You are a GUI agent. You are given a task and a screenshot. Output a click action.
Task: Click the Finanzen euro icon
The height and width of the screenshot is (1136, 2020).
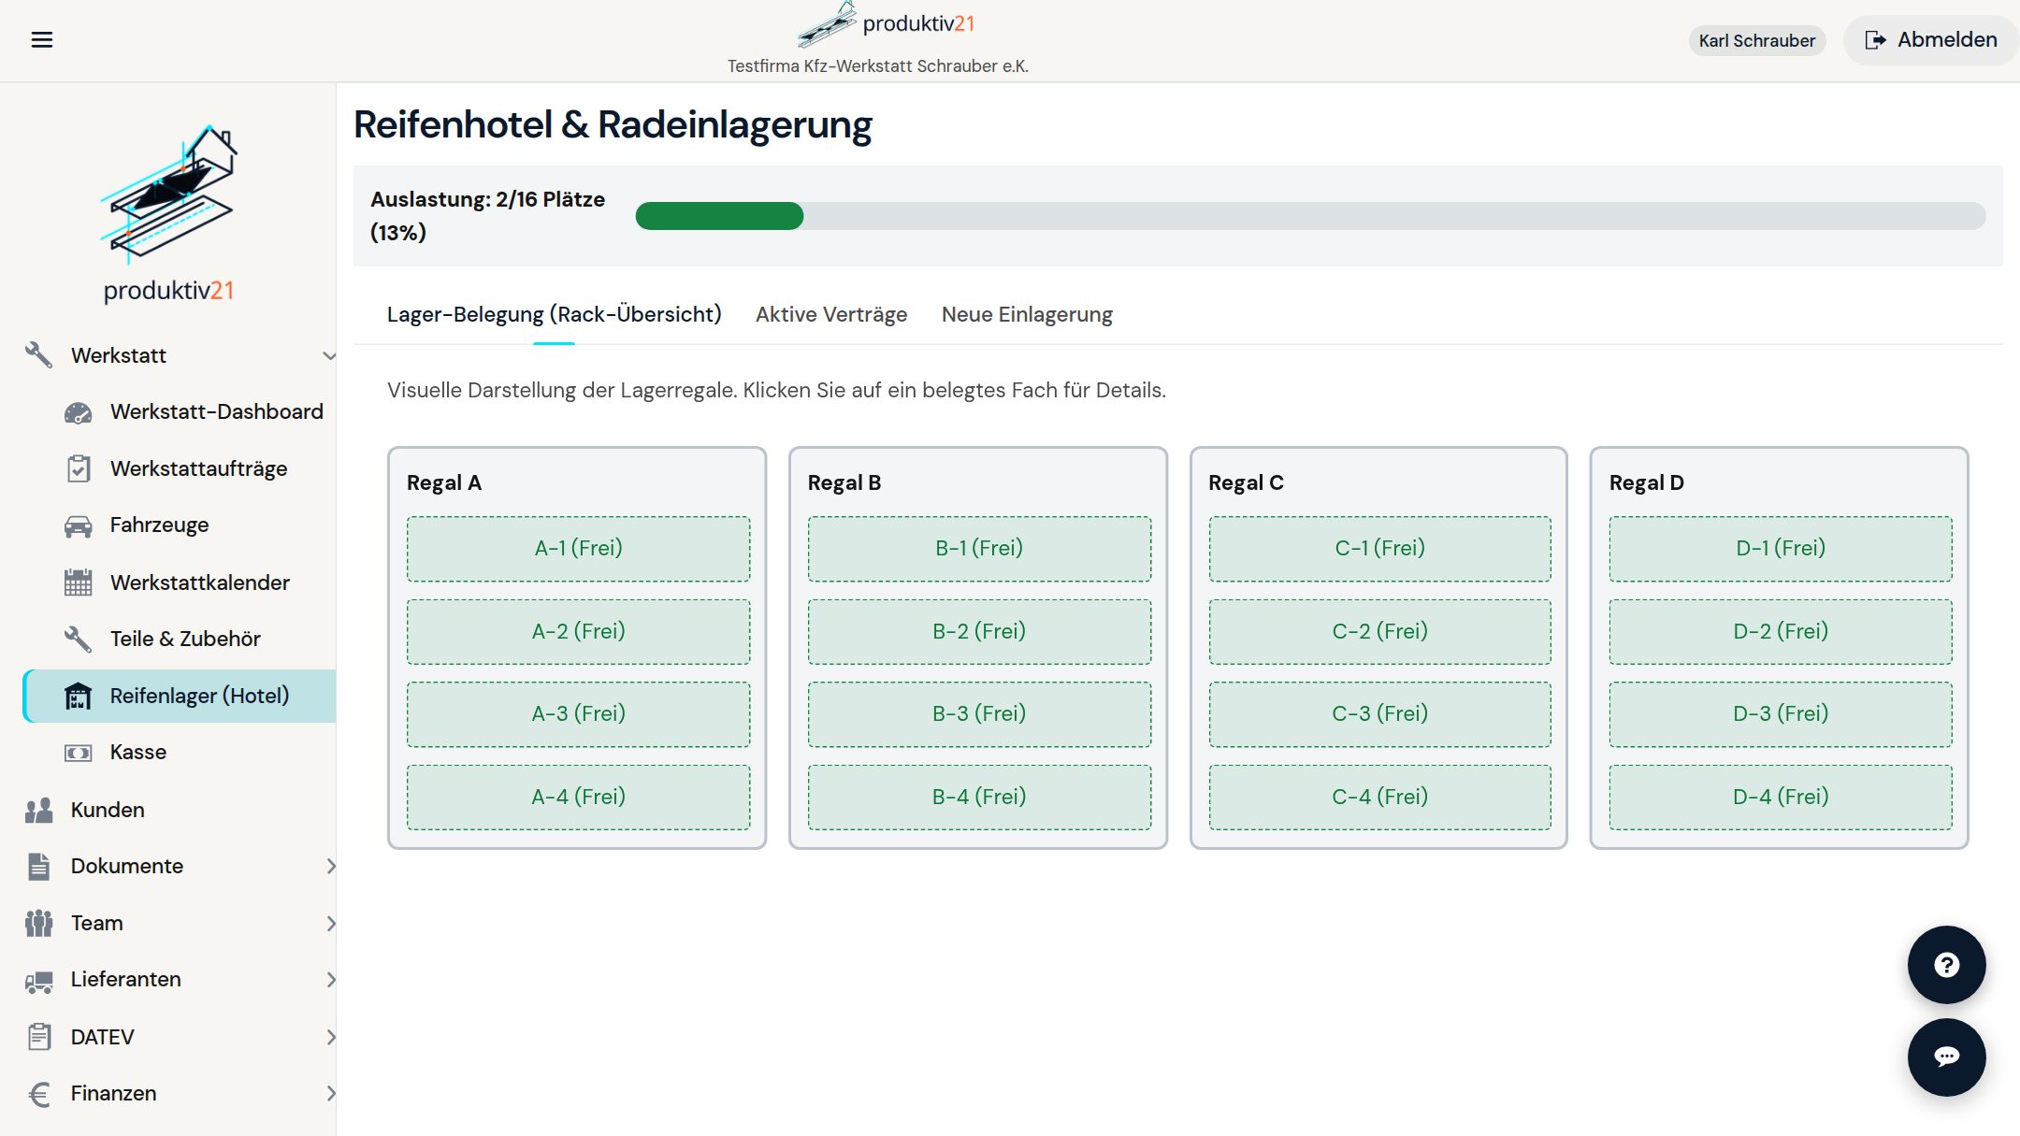coord(38,1093)
